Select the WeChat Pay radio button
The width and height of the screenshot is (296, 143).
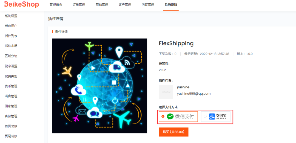click(x=163, y=116)
